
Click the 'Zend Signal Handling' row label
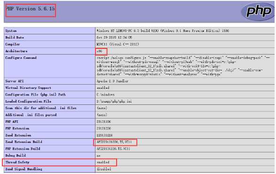click(x=24, y=169)
